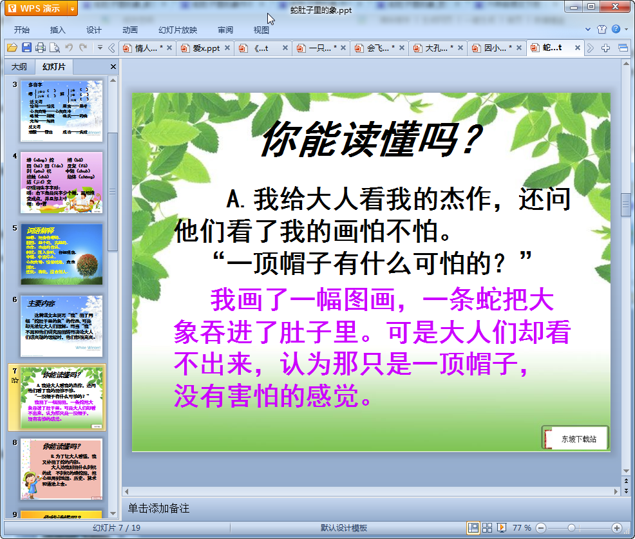Show next document tabs with right chevron

[x=591, y=48]
